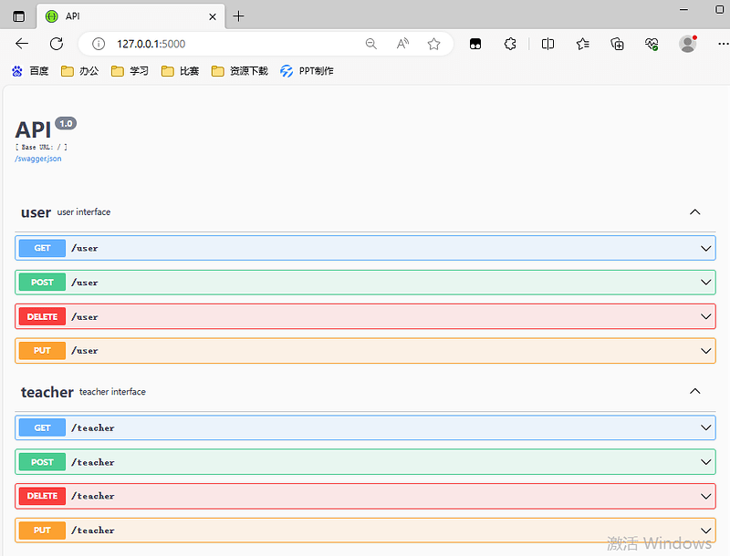The image size is (730, 556).
Task: Close the API browser tab
Action: click(213, 16)
